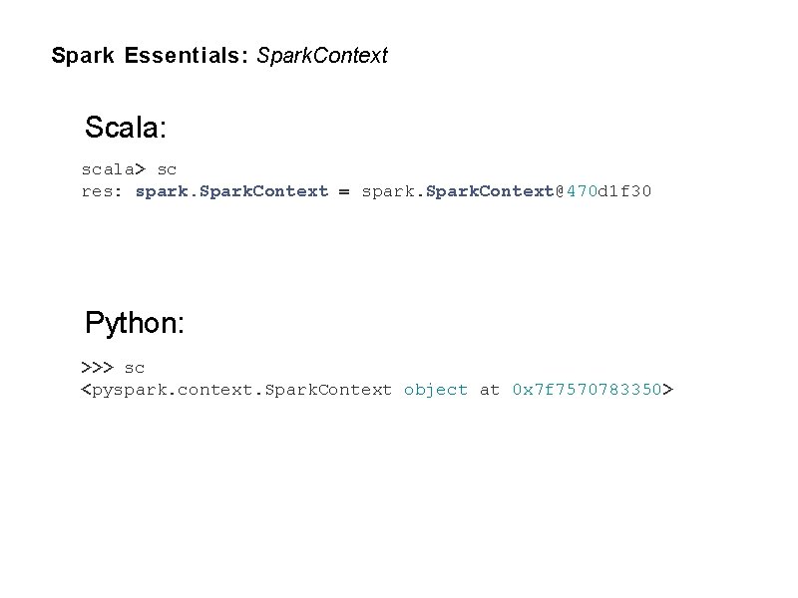Select bold "spark.SparkContext" before the equals sign
The width and height of the screenshot is (798, 598).
click(x=231, y=190)
